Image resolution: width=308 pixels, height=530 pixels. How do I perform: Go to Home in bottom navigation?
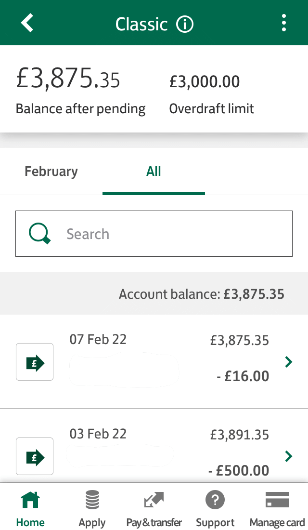click(30, 509)
